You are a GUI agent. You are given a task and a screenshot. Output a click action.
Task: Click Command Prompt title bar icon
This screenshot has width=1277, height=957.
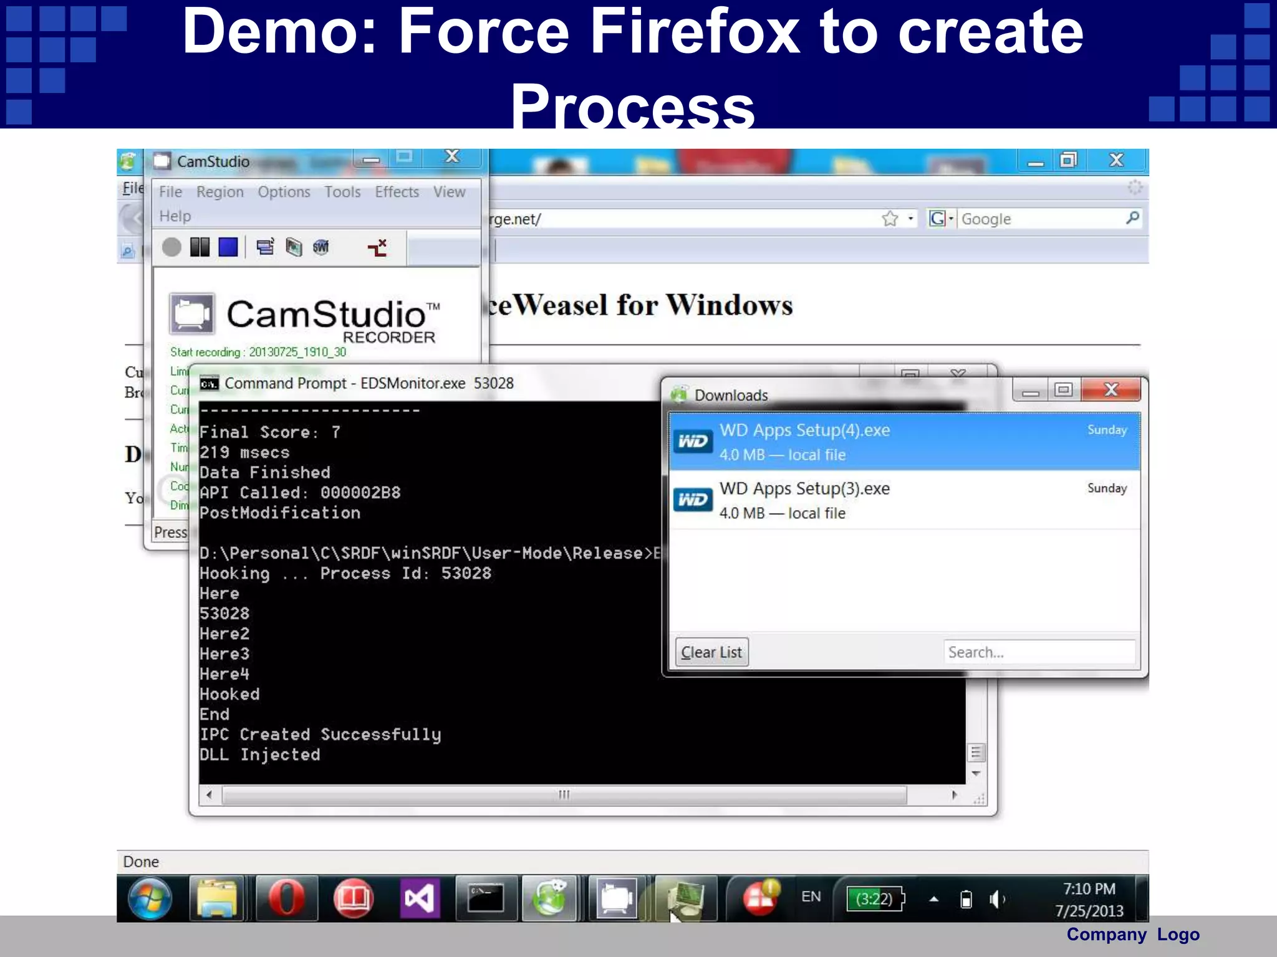point(209,384)
